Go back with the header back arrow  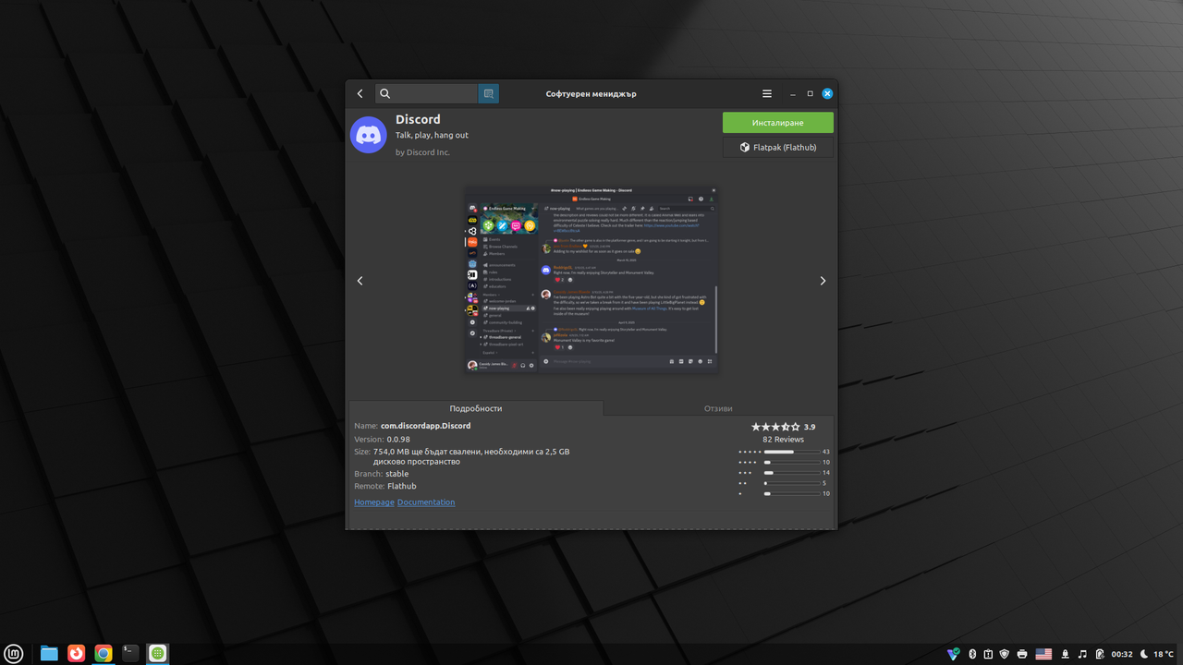click(360, 93)
